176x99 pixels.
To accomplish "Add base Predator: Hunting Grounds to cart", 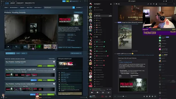I will pyautogui.click(x=51, y=66).
